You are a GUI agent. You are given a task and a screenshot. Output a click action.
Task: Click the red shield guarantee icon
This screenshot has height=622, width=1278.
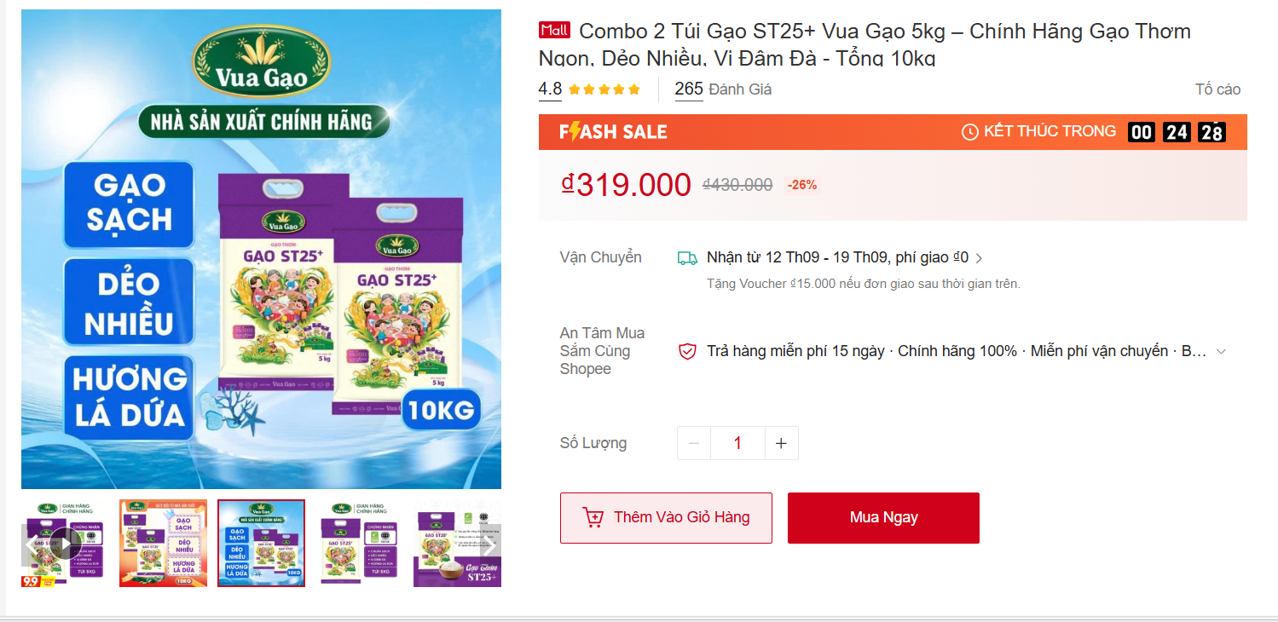(688, 350)
